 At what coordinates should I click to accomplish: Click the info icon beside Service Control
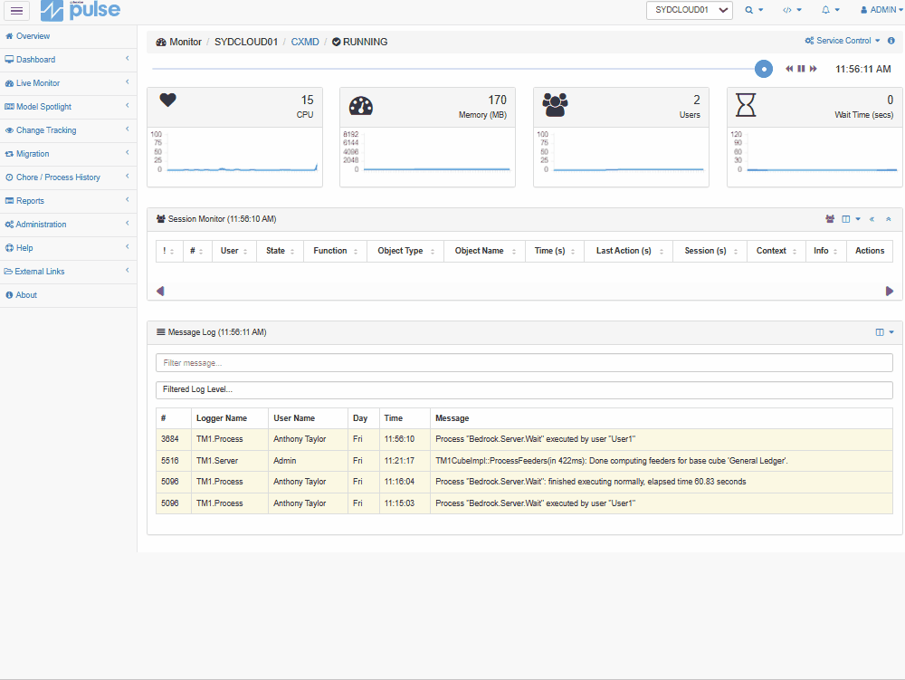point(891,41)
